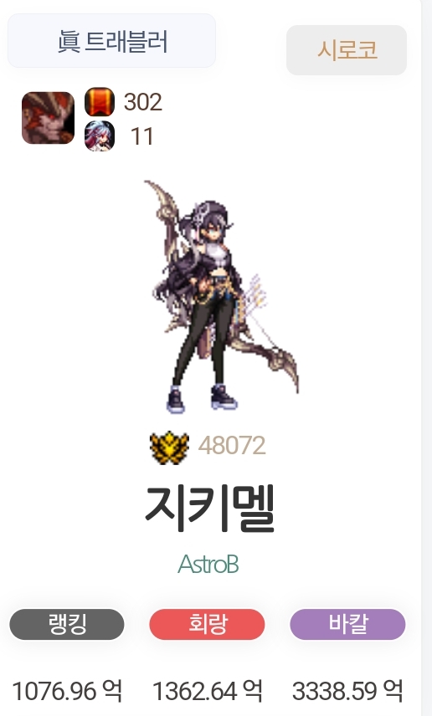
Task: Click the golden emblem badge icon
Action: 169,447
